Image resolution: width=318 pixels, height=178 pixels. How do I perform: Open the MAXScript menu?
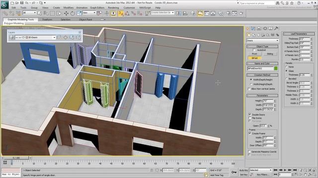(x=145, y=8)
